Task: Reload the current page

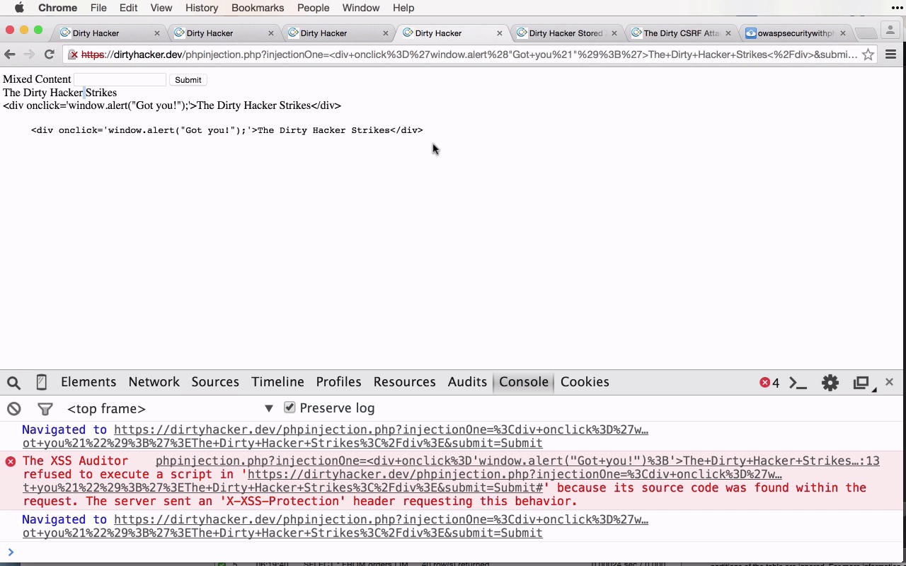Action: pos(49,54)
